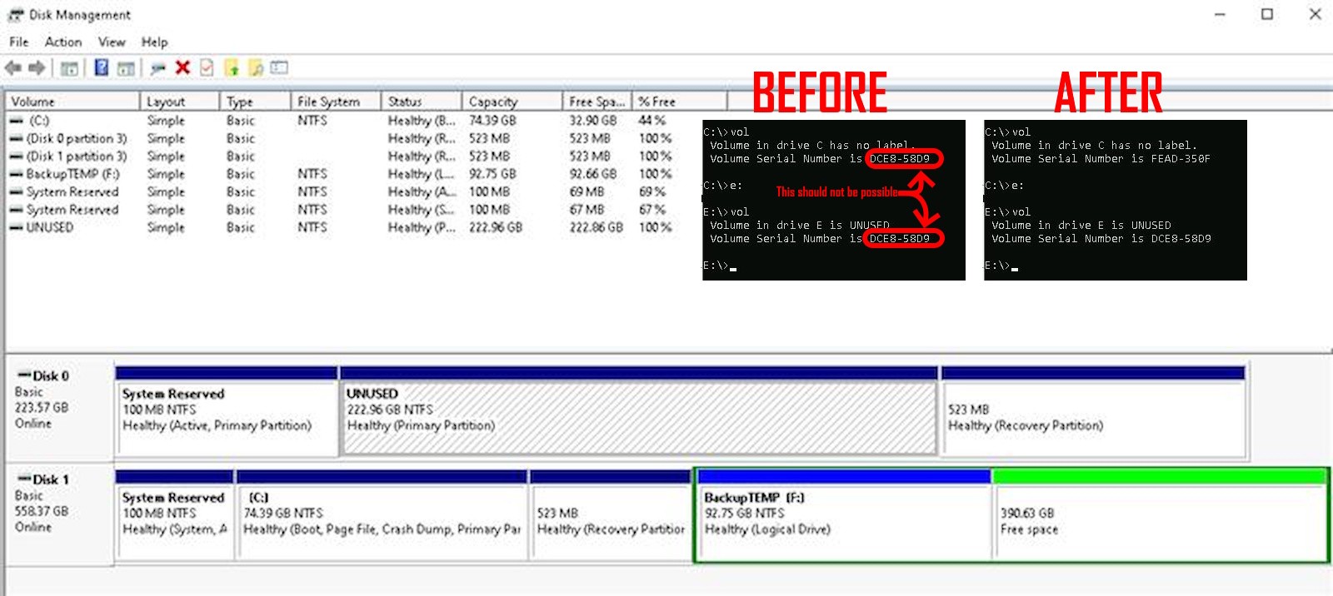Click the Forward arrow toolbar icon
Image resolution: width=1333 pixels, height=596 pixels.
click(37, 68)
